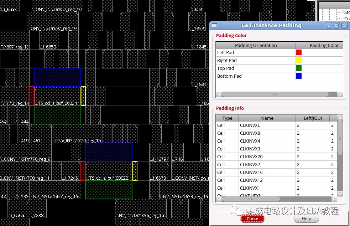Click green top pad region below TS_ccl_a_buf_00024

tap(57, 115)
